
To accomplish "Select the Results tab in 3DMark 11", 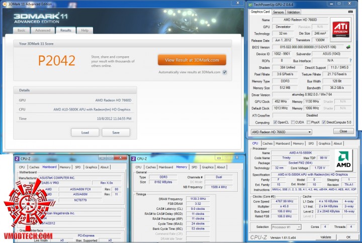I will [x=66, y=30].
